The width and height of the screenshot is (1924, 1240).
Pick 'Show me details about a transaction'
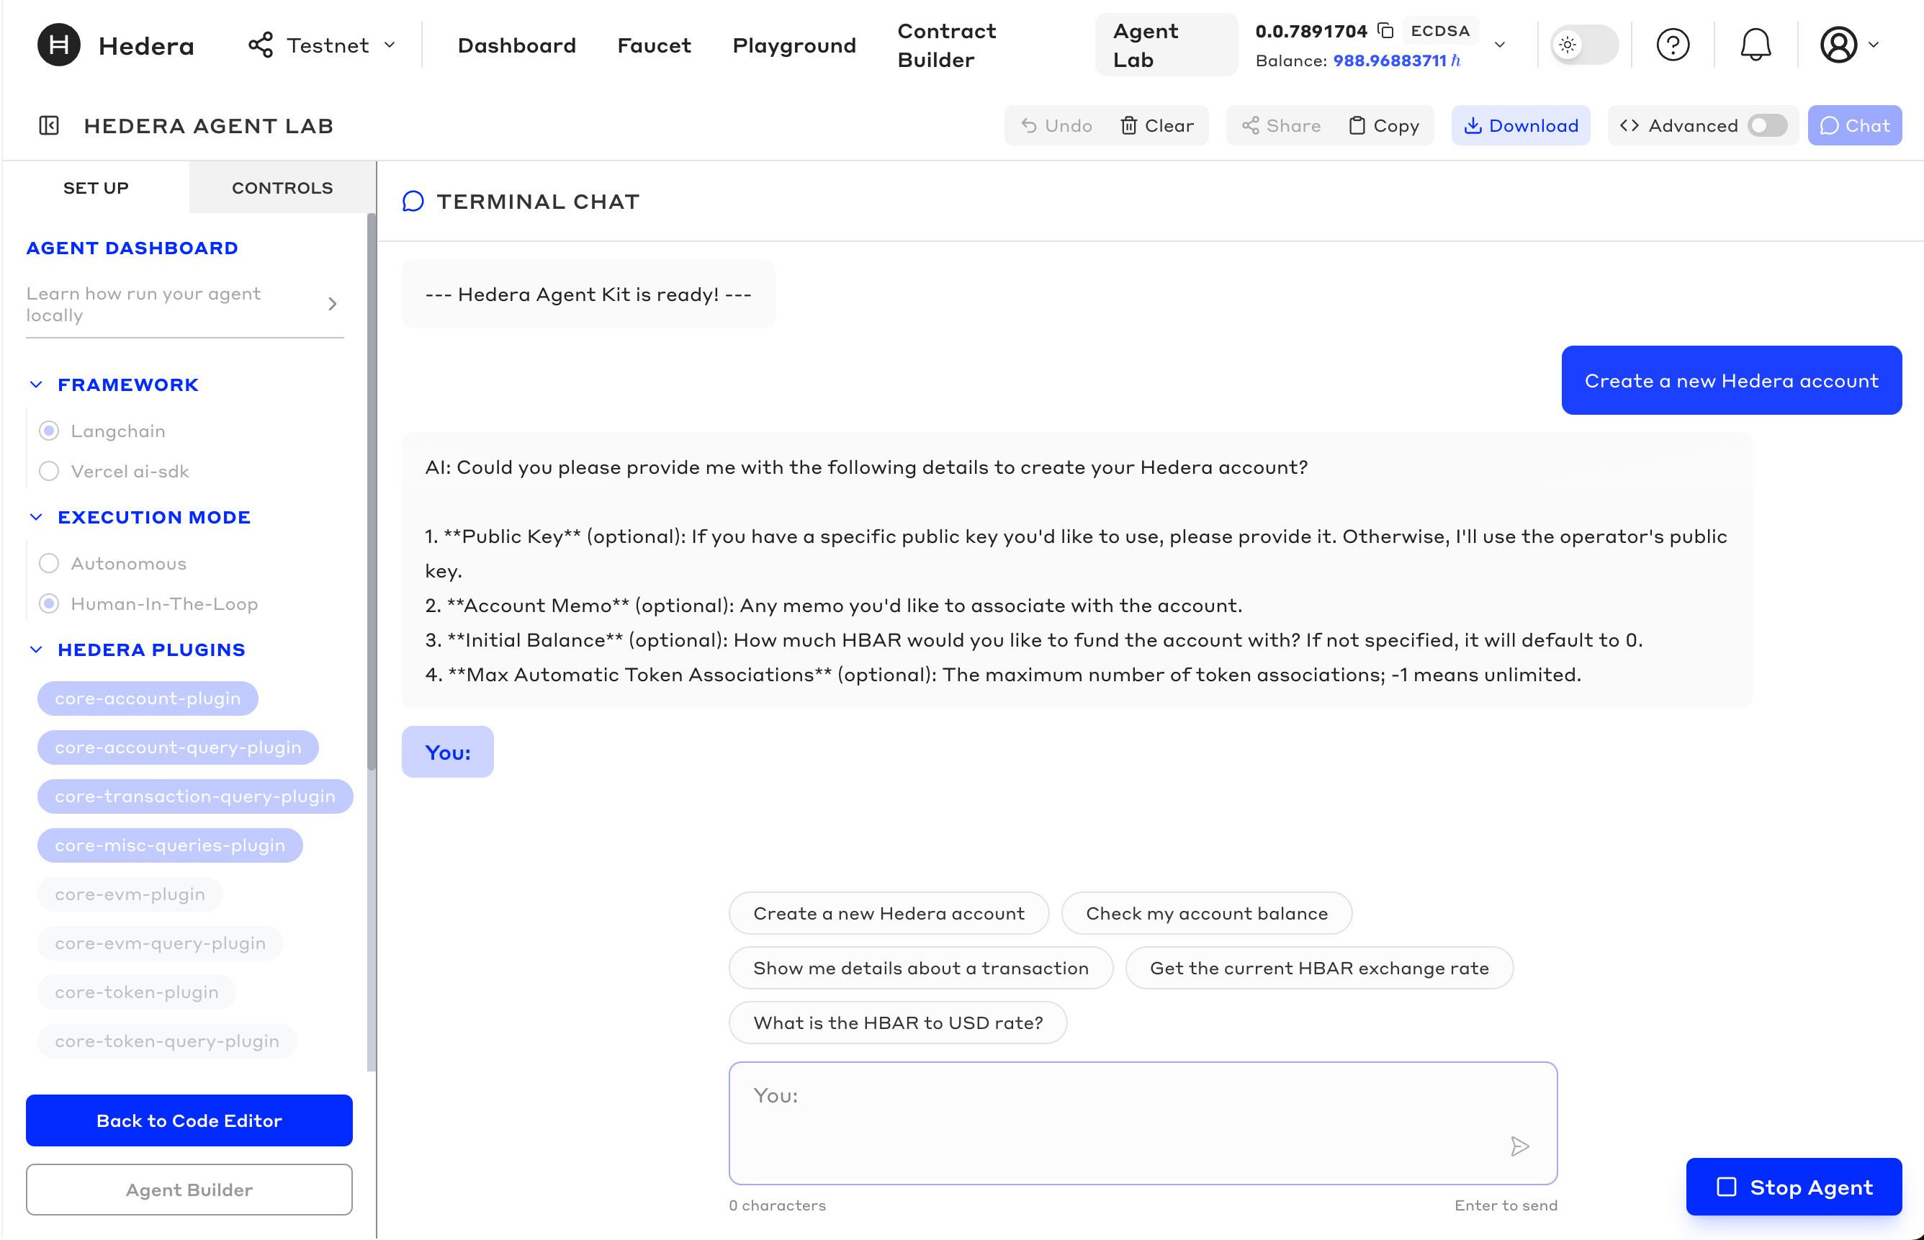[921, 969]
